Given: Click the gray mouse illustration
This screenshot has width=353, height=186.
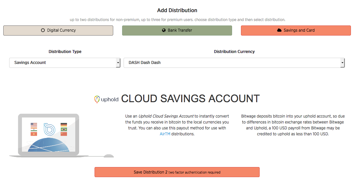Looking at the screenshot, I should coord(108,156).
